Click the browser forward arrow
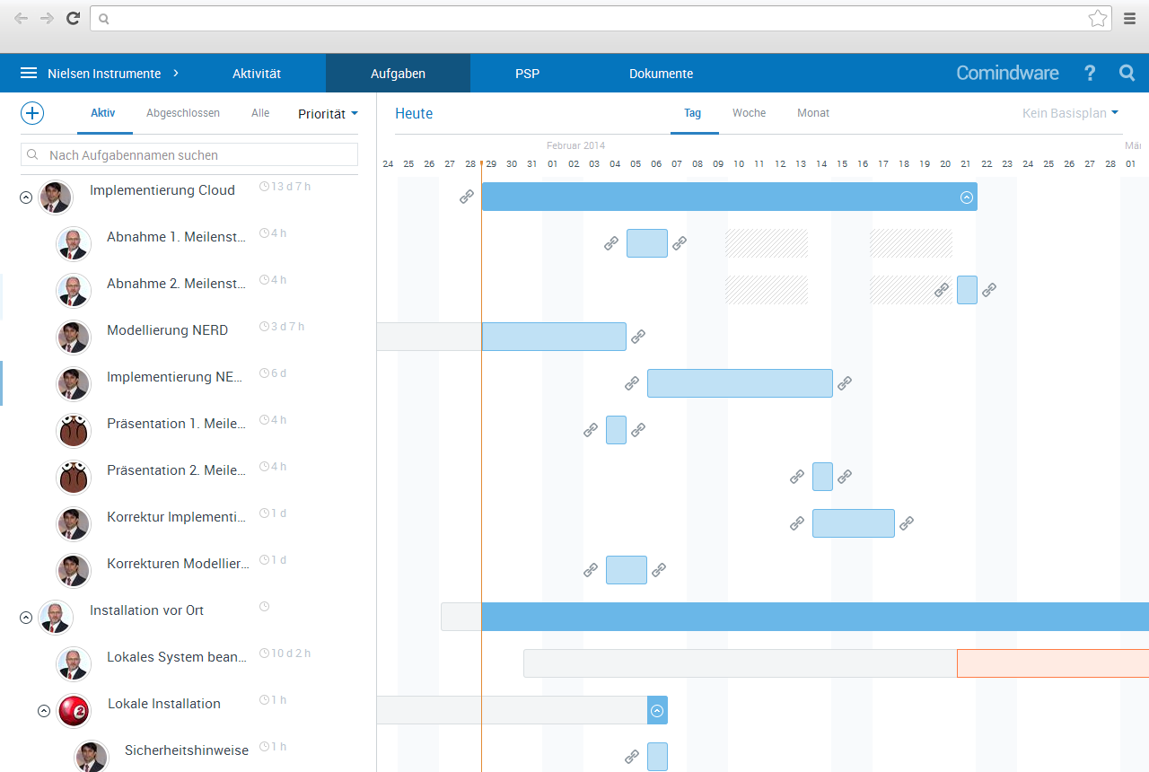The height and width of the screenshot is (772, 1149). 47,18
